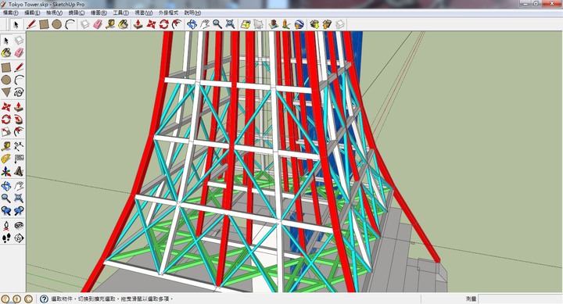Image resolution: width=563 pixels, height=304 pixels.
Task: Click the Zoom Window tool
Action: point(19,198)
